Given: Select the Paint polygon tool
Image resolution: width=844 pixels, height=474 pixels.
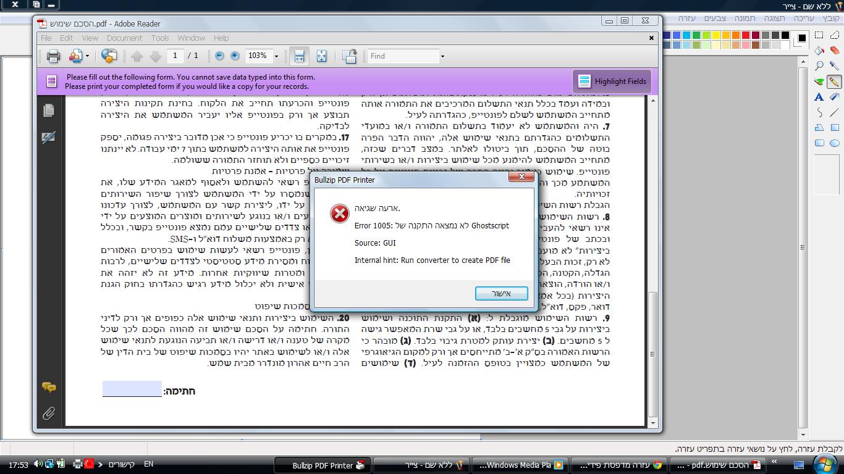Looking at the screenshot, I should coord(819,128).
